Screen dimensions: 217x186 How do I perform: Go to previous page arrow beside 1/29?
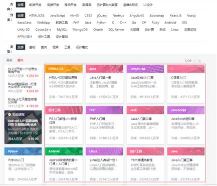pyautogui.click(x=194, y=61)
